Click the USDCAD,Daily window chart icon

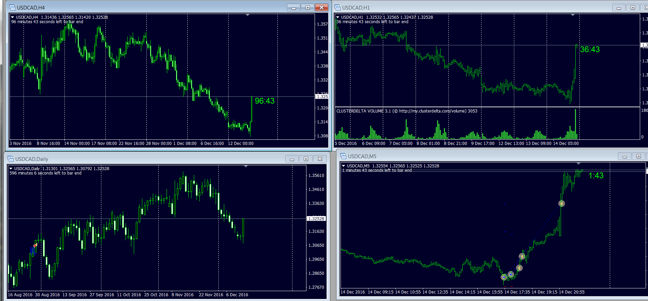(11, 159)
